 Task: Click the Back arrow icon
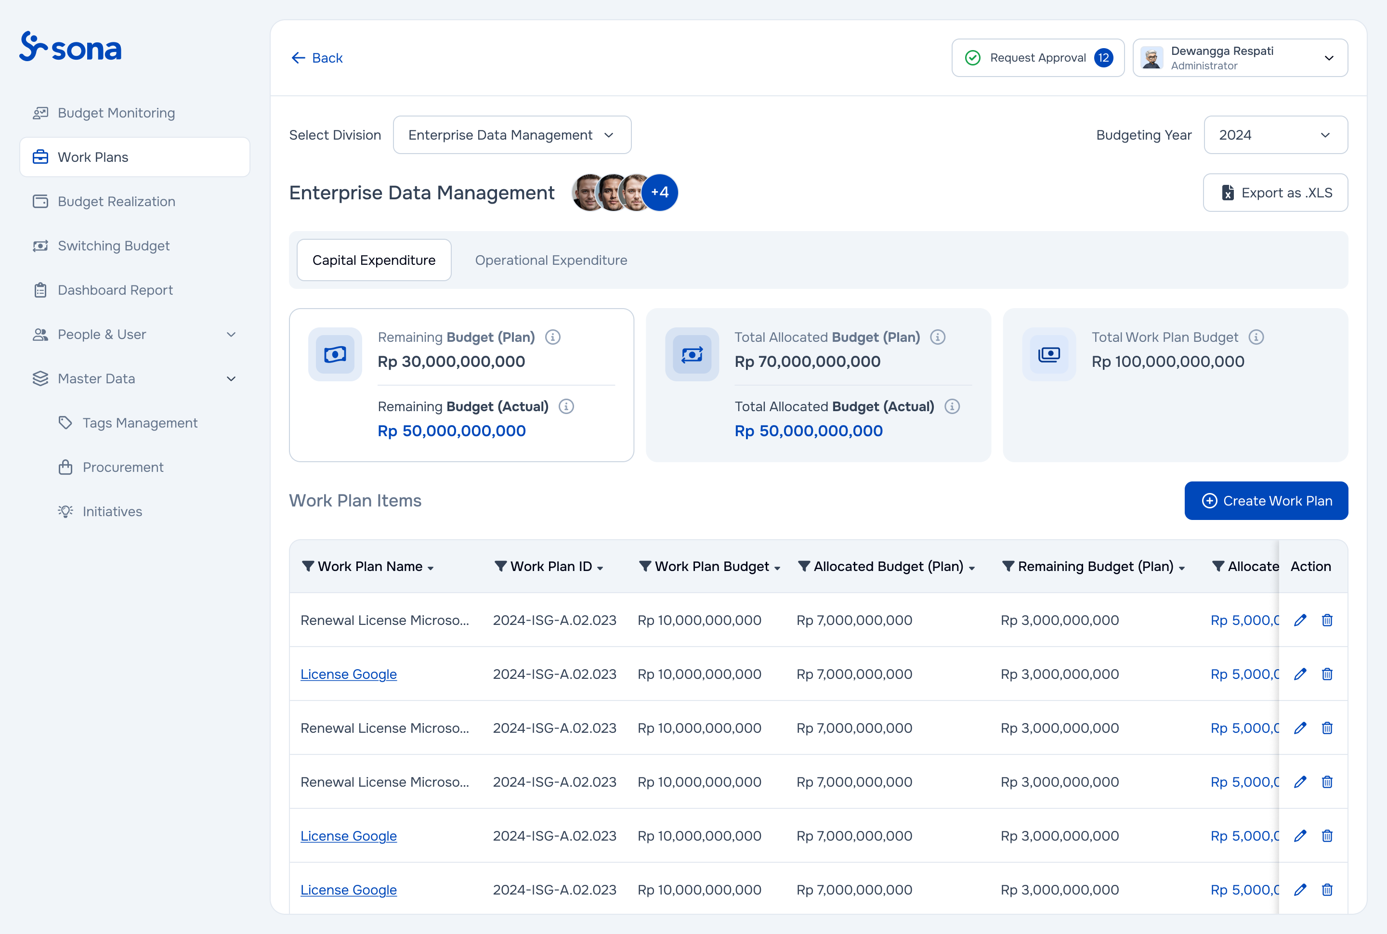298,58
